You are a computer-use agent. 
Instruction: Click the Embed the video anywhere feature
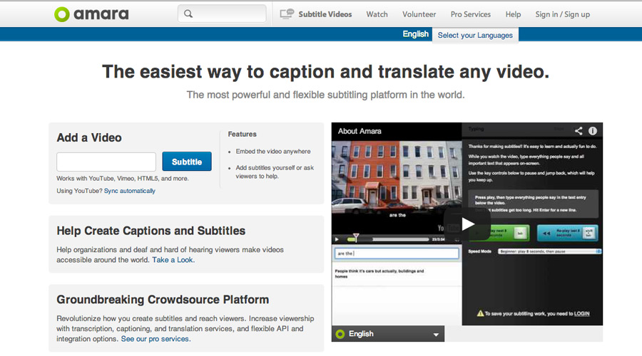[x=273, y=151]
